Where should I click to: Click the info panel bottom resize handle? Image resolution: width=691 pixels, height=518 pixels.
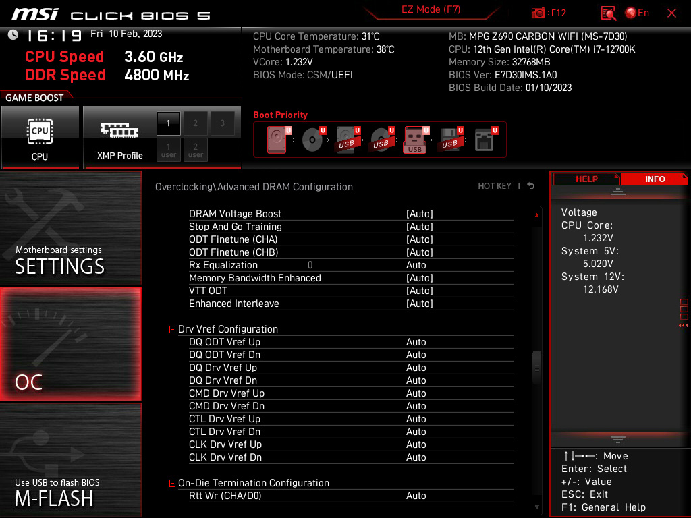tap(618, 440)
